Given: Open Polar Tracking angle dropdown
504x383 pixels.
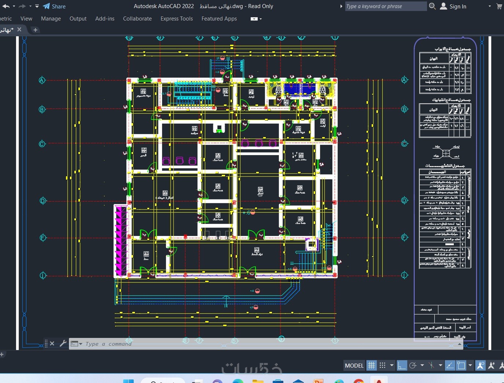Looking at the screenshot, I should tap(422, 365).
